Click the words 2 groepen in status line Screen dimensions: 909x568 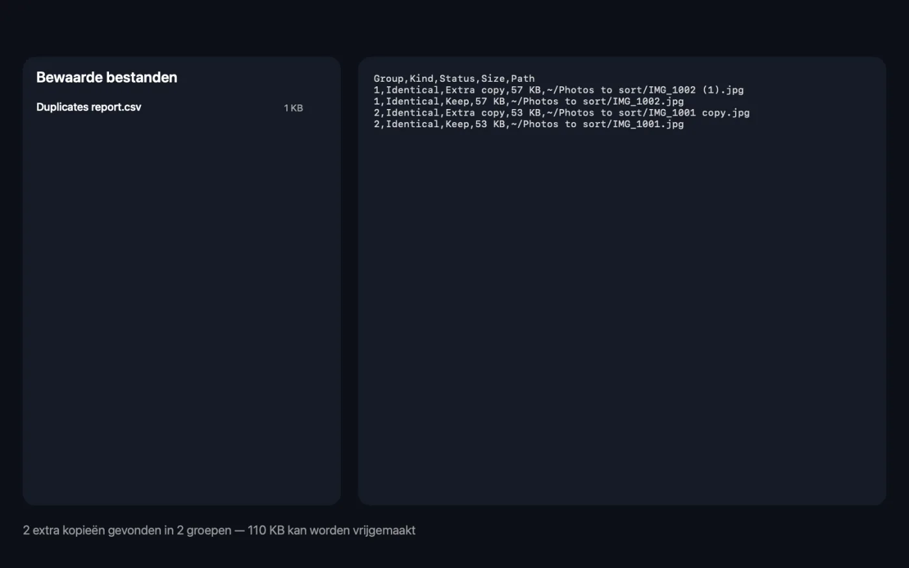[x=204, y=530]
